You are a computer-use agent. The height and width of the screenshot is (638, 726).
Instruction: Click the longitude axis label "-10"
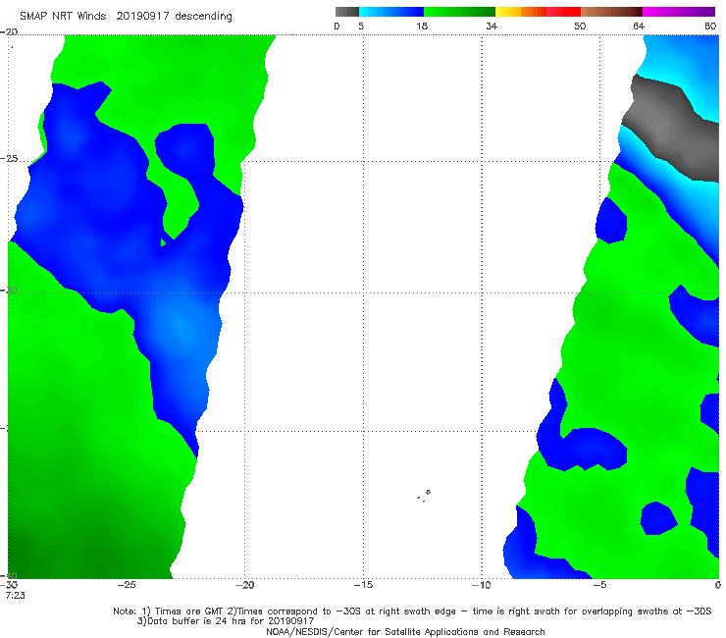[481, 585]
